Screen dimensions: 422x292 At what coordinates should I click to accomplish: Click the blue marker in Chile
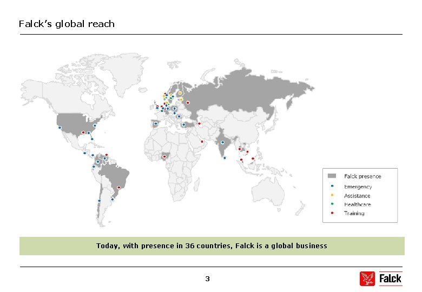[x=99, y=201]
